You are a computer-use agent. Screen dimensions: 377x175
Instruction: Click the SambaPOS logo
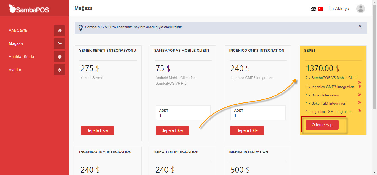[29, 9]
